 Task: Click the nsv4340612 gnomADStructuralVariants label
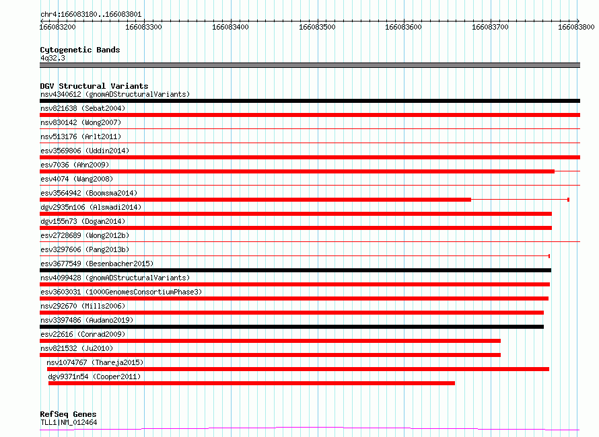[x=115, y=94]
